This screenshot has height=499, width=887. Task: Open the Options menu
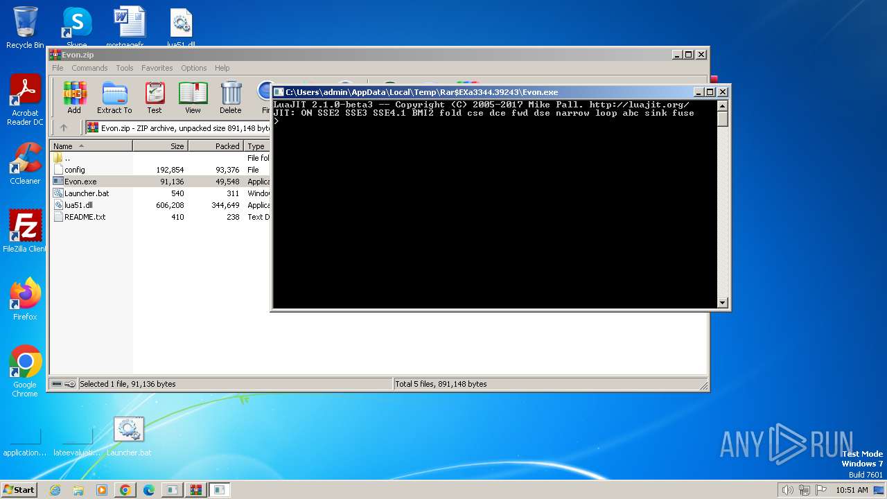pos(194,68)
